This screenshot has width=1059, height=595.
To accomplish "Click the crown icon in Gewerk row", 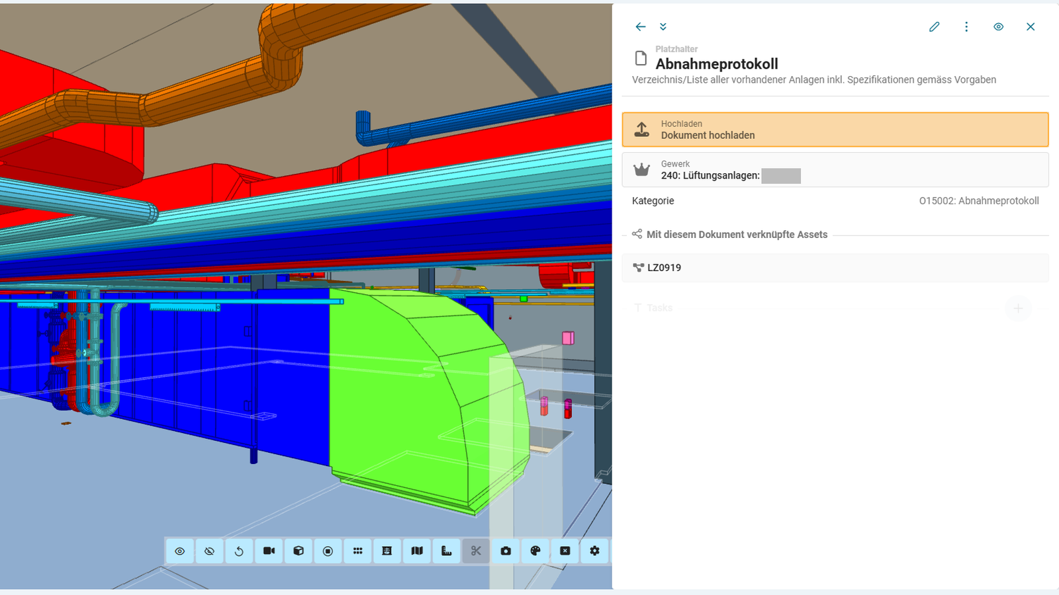I will [641, 170].
